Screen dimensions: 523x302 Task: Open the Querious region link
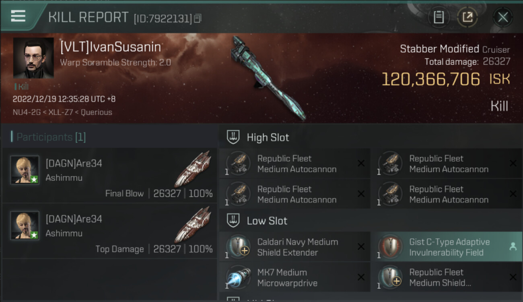pyautogui.click(x=97, y=112)
